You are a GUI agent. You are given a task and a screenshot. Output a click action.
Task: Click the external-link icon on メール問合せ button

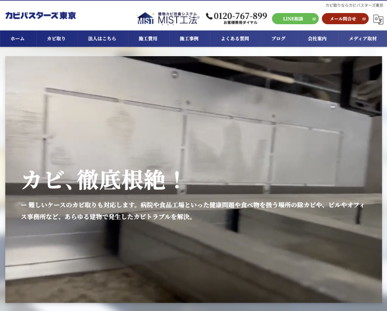(364, 19)
